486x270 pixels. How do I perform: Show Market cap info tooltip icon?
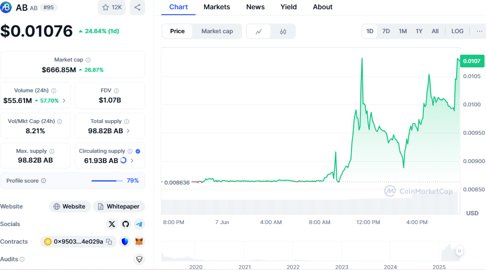[88, 60]
